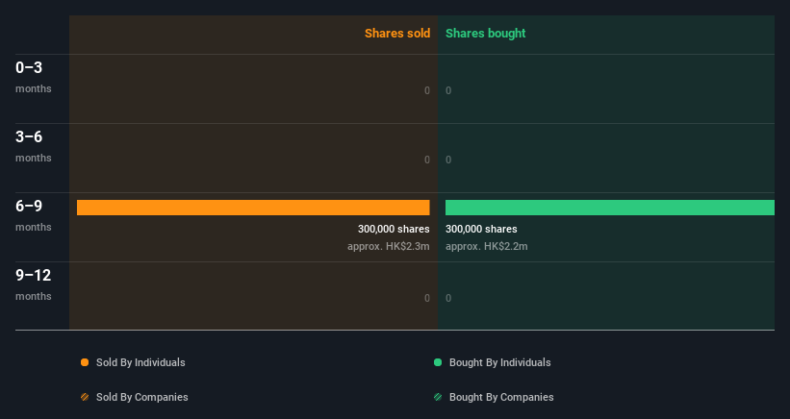Select the Shares bought column header
Image resolution: width=790 pixels, height=419 pixels.
485,34
